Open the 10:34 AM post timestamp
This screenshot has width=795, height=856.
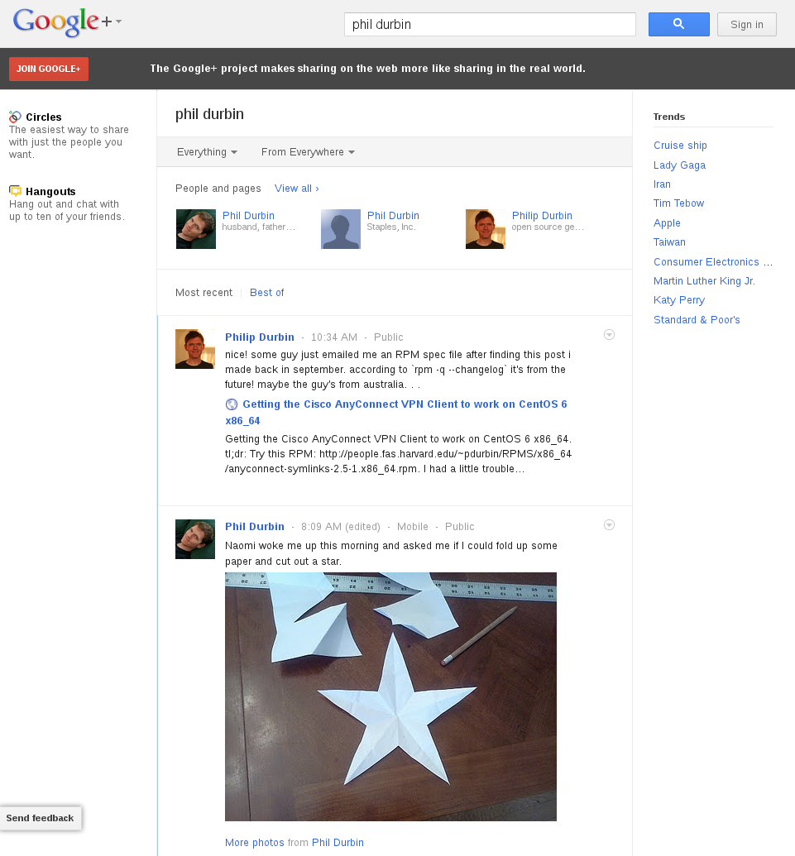[334, 337]
